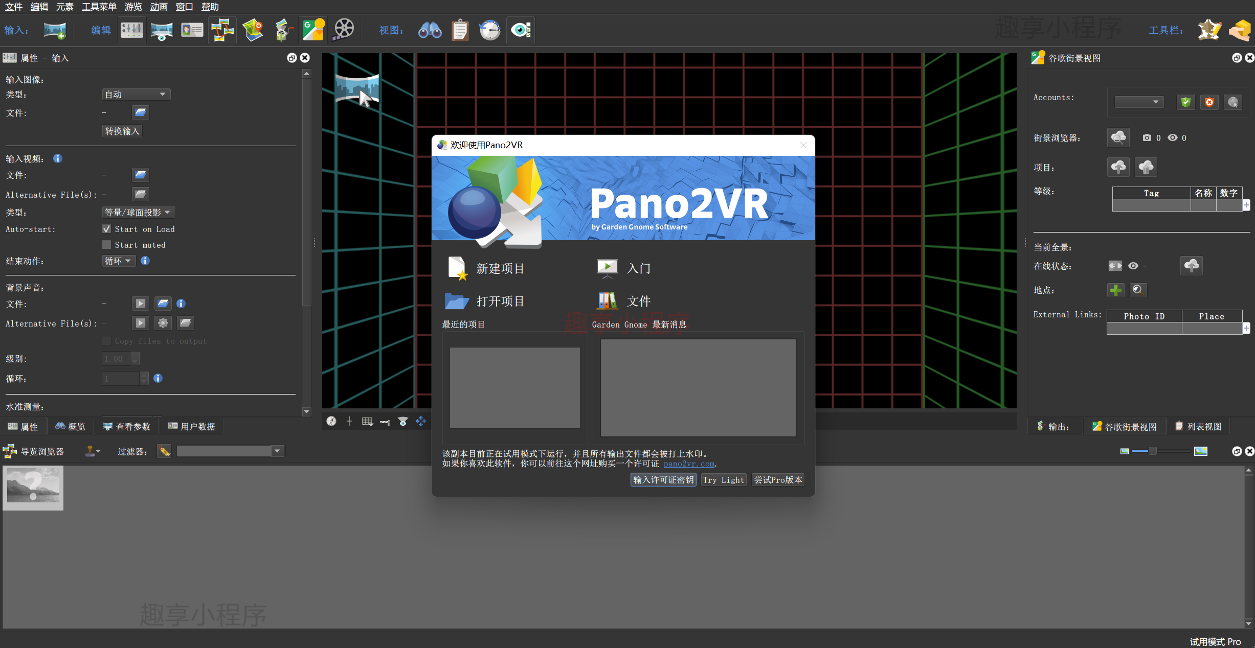Viewport: 1255px width, 648px height.
Task: Open Viewing Parameters toolbar icon
Action: pos(162,31)
